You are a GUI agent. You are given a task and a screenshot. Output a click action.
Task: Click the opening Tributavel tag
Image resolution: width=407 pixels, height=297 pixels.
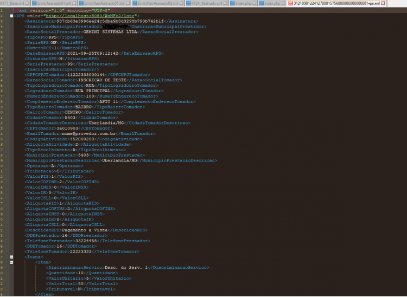point(62,289)
